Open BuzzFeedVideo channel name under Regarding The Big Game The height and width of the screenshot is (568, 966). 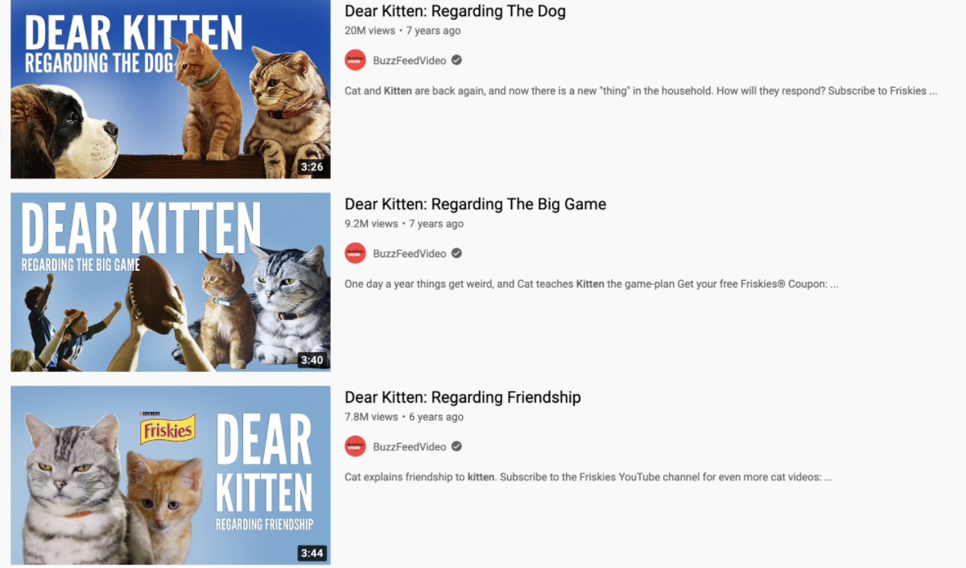tap(409, 253)
